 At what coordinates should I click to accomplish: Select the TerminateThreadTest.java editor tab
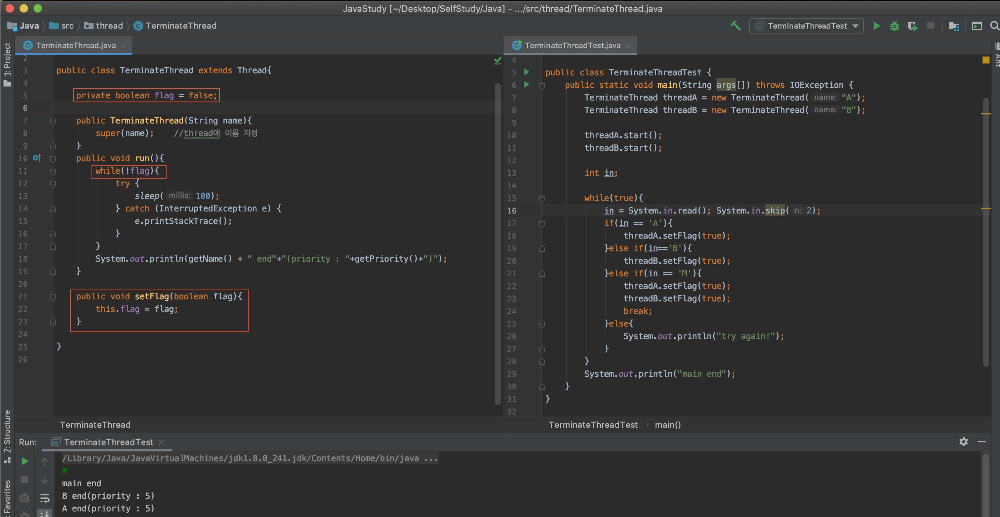[572, 45]
